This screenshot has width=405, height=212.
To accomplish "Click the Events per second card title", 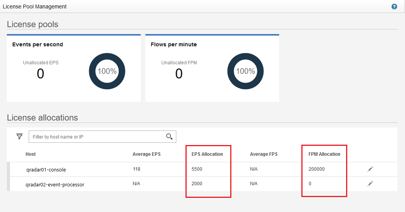I will click(x=37, y=44).
